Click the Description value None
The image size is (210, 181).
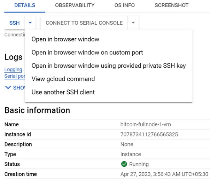click(x=127, y=144)
